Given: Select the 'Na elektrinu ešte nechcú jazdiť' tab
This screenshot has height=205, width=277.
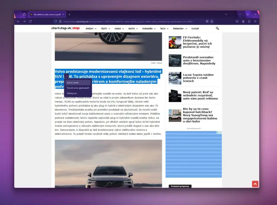Looking at the screenshot, I should point(47,14).
